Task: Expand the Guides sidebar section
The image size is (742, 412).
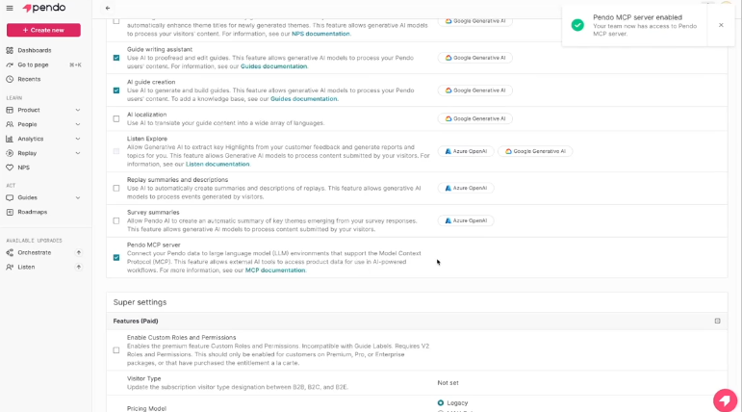Action: [x=78, y=197]
